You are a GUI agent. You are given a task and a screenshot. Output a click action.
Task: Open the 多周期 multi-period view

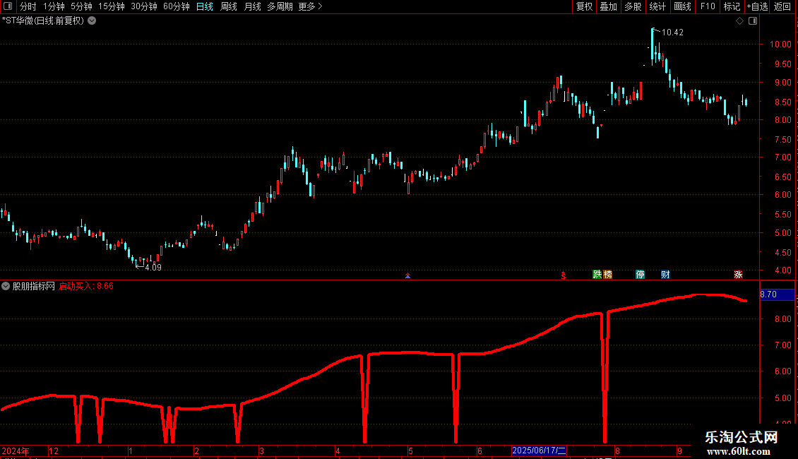[x=280, y=6]
